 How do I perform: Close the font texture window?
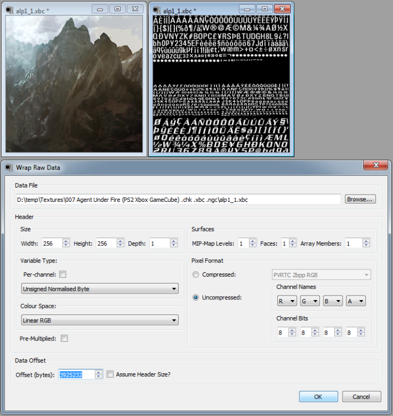282,9
